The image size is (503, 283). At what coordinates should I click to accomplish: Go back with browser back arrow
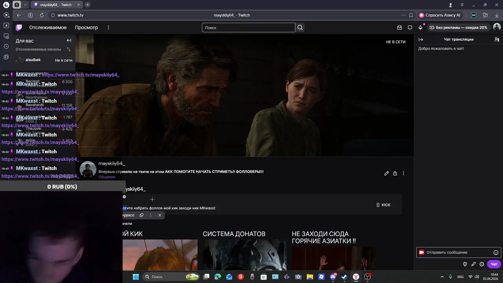[18, 15]
